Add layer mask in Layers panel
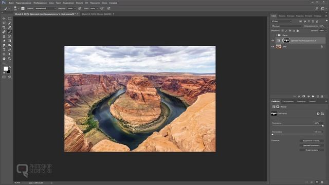 tap(304, 97)
